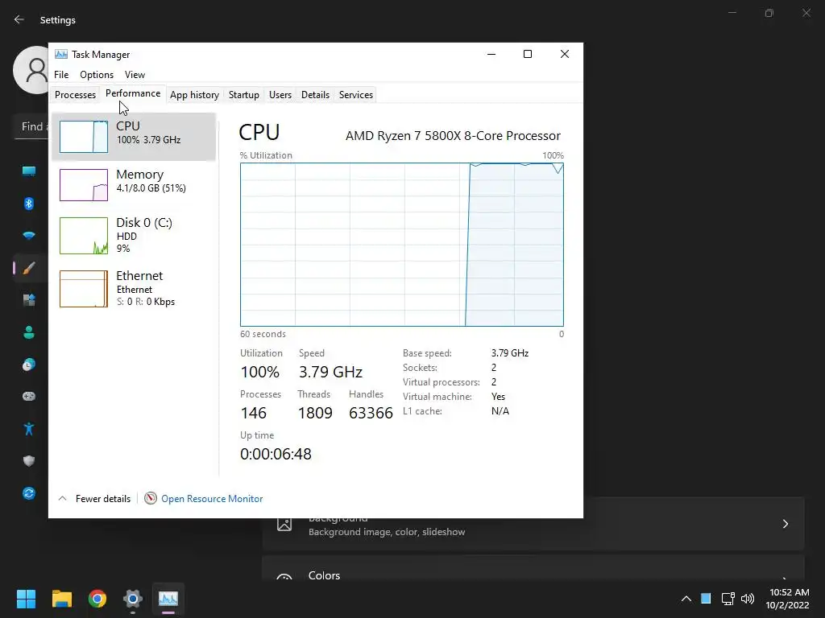The image size is (825, 618).
Task: Switch to the App history tab
Action: (194, 95)
